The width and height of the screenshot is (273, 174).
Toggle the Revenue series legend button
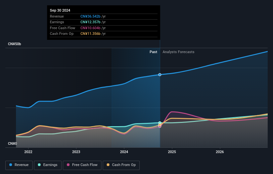click(x=19, y=165)
